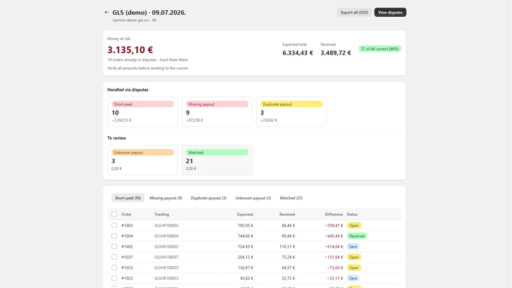Click order number #1002
The width and height of the screenshot is (512, 288).
pyautogui.click(x=127, y=246)
